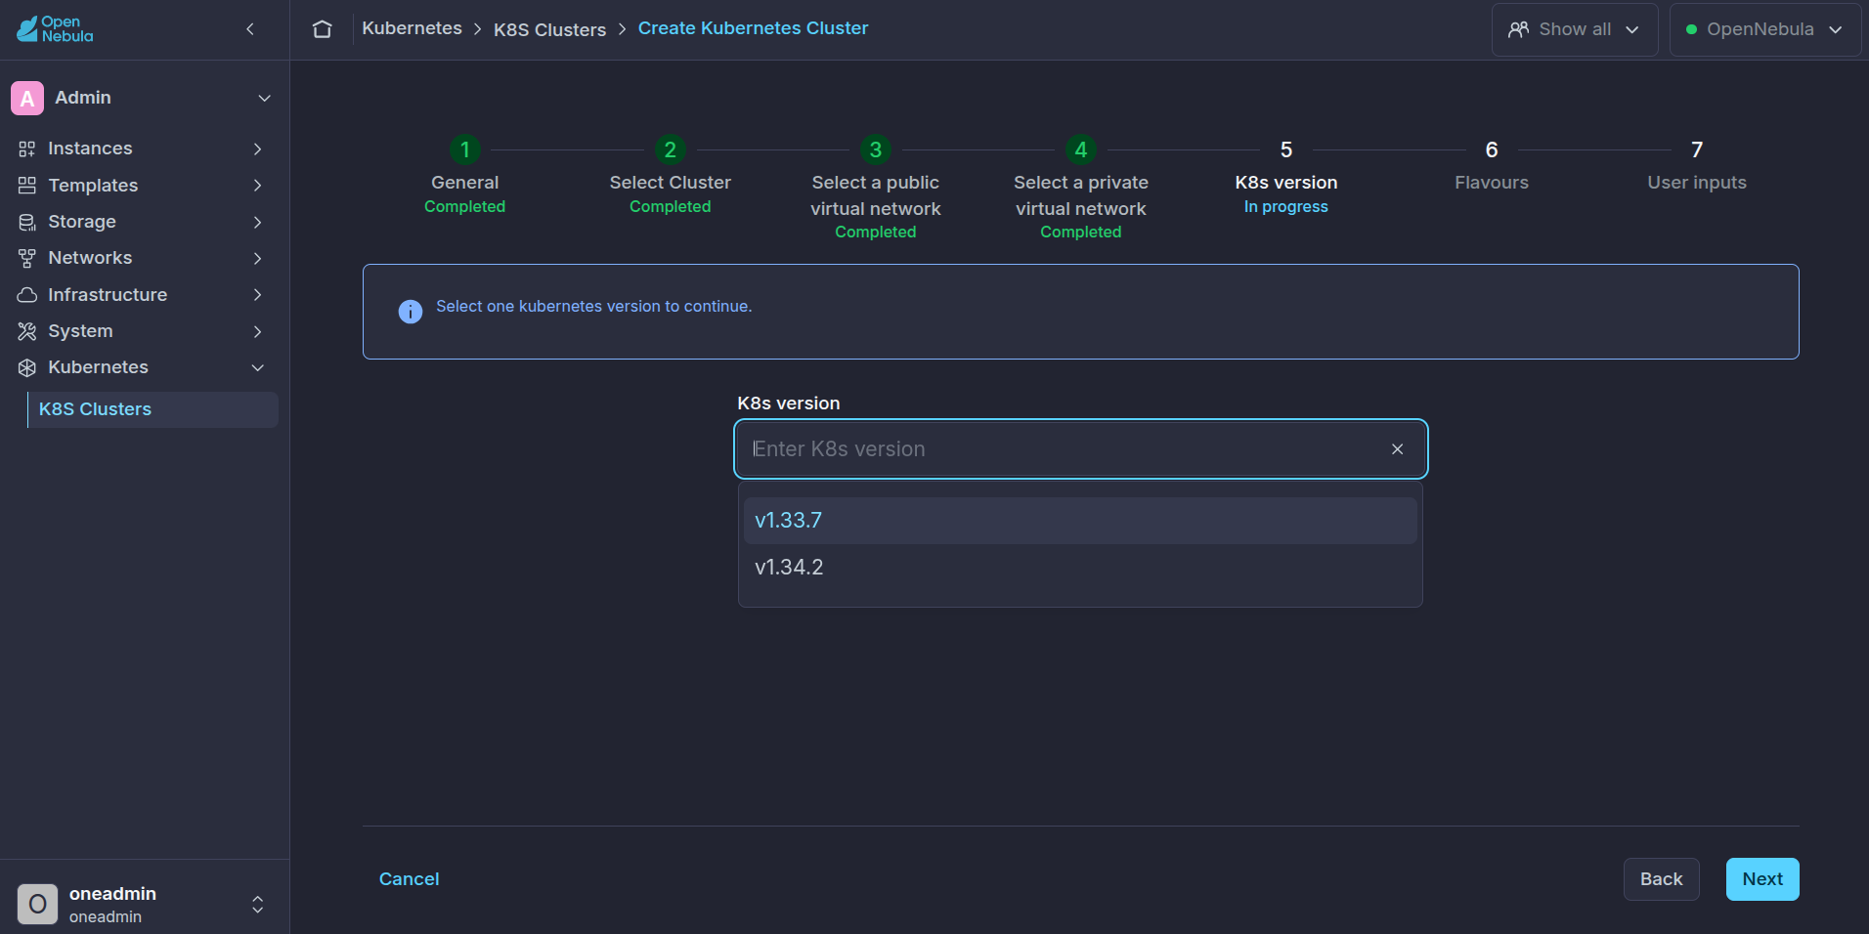This screenshot has height=934, width=1869.
Task: Click the General step label
Action: click(x=465, y=183)
